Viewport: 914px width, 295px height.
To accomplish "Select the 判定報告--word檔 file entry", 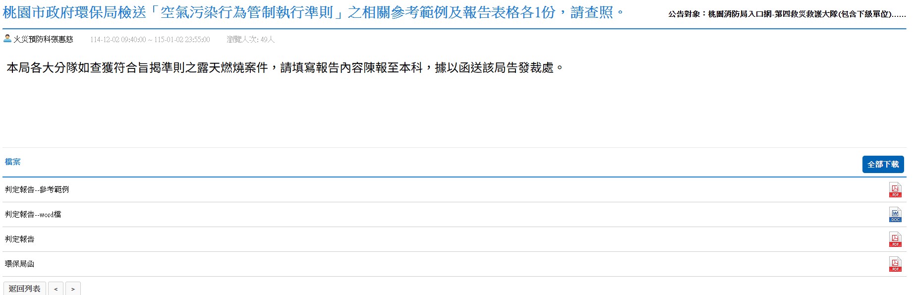I will (33, 214).
